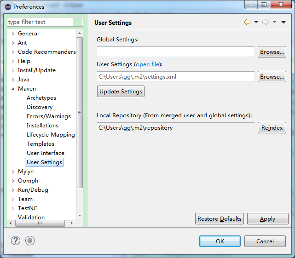Click the help question mark icon
Screen dimensions: 295x258
click(16, 241)
